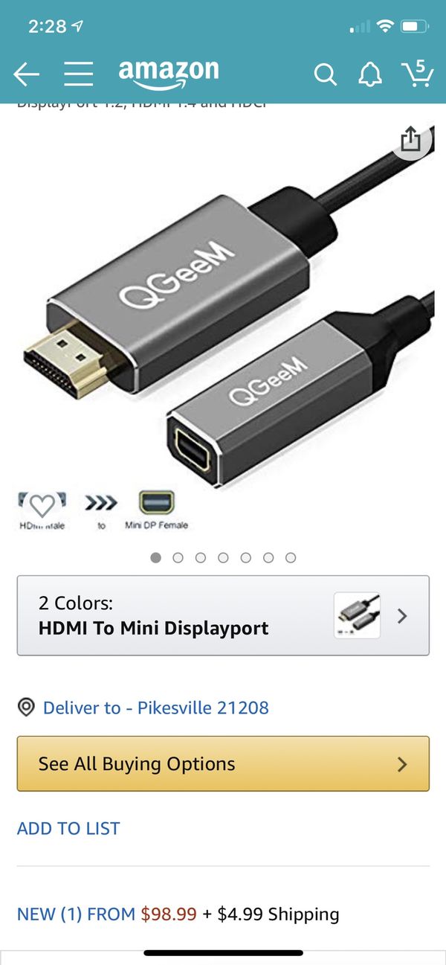Click See All Buying Options button
The height and width of the screenshot is (965, 446).
(223, 763)
